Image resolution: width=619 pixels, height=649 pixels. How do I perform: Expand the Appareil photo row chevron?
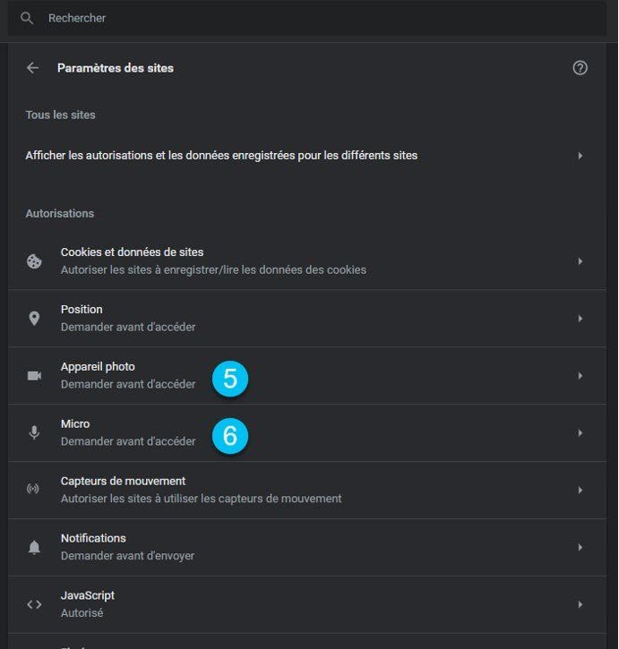click(x=580, y=375)
